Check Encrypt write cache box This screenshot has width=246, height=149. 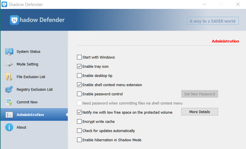(x=79, y=122)
